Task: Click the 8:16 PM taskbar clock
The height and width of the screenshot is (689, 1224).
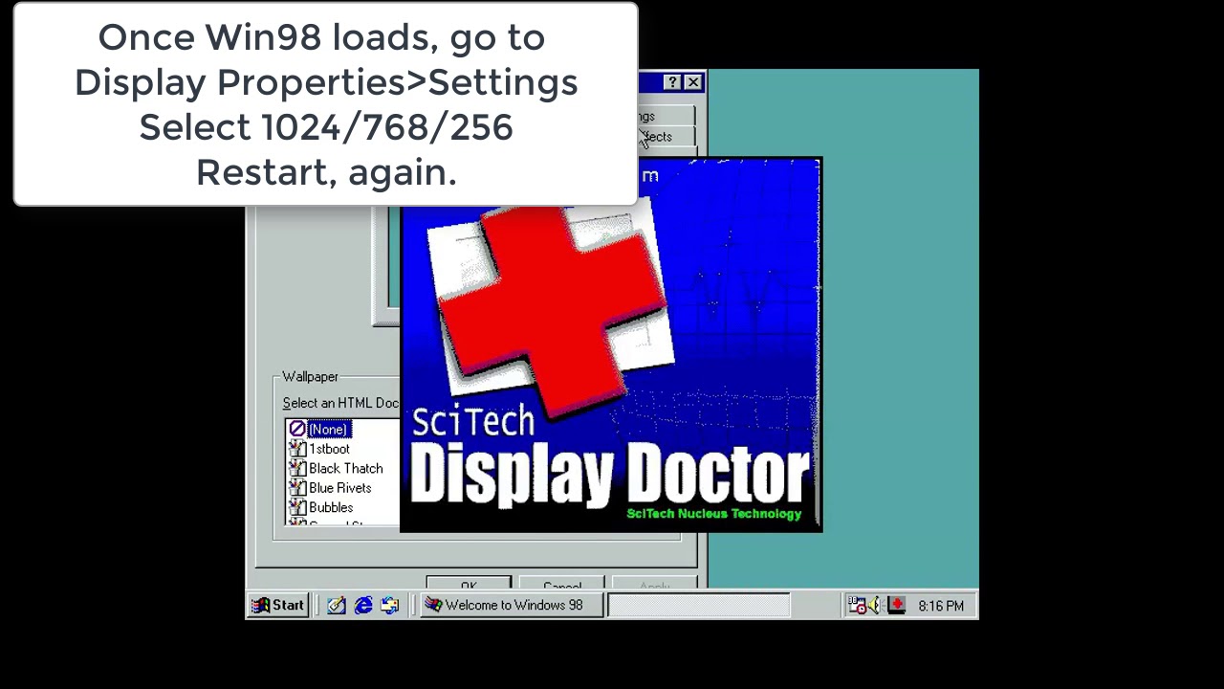Action: coord(941,606)
